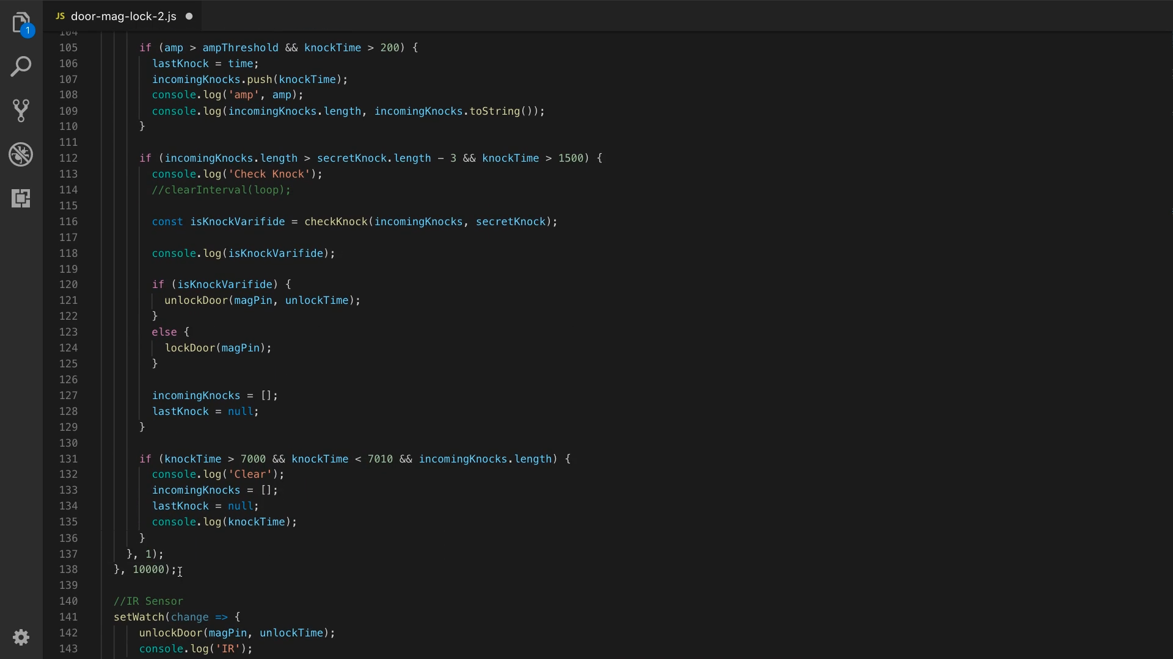1173x659 pixels.
Task: Click the 'Clear' string in console.log
Action: click(x=250, y=474)
